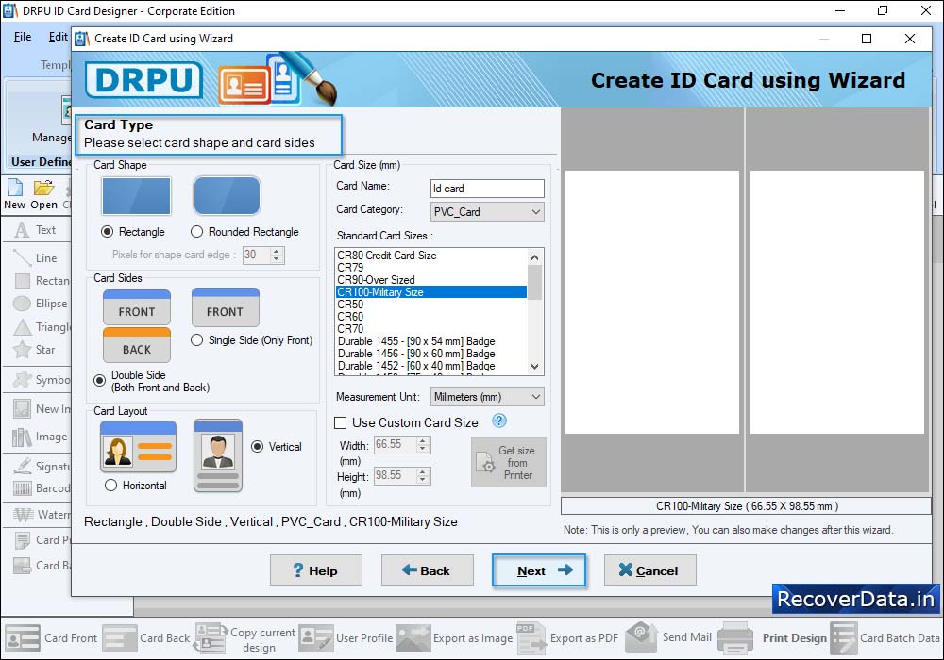
Task: Select Durable 1455 - [90 x 54 mm] Badge
Action: pyautogui.click(x=431, y=340)
